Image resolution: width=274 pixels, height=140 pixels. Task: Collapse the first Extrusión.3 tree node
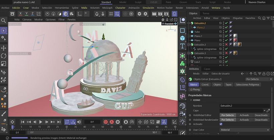pos(188,44)
